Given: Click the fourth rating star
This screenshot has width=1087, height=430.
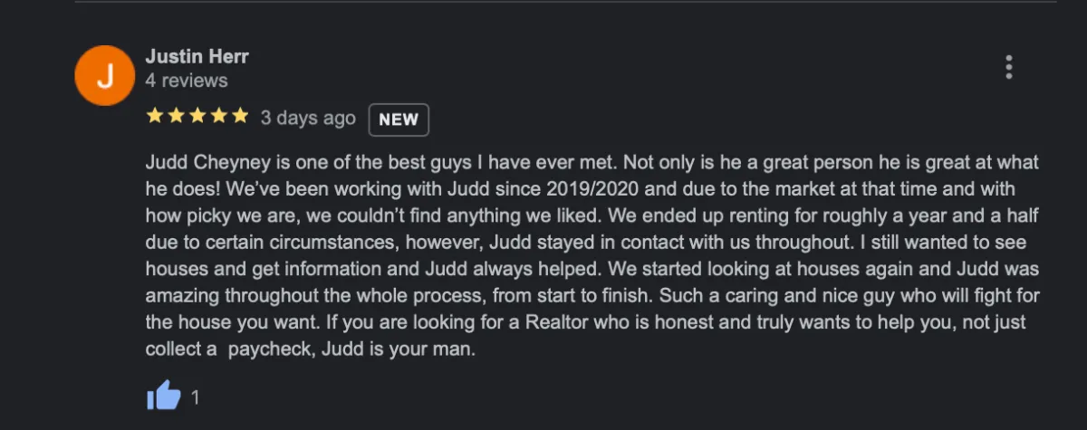Looking at the screenshot, I should pyautogui.click(x=218, y=116).
